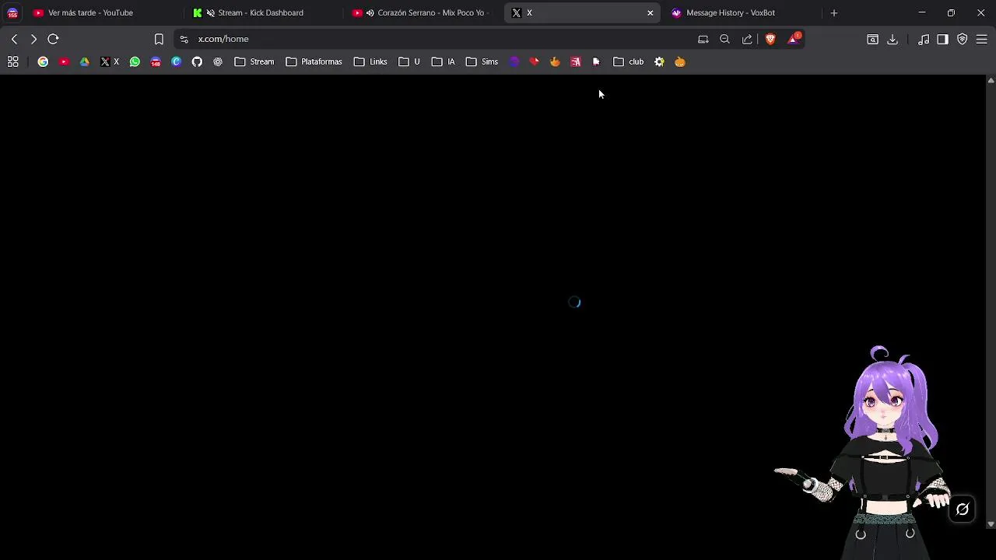Open the zoom magnifier icon in address bar
996x560 pixels.
pyautogui.click(x=724, y=39)
